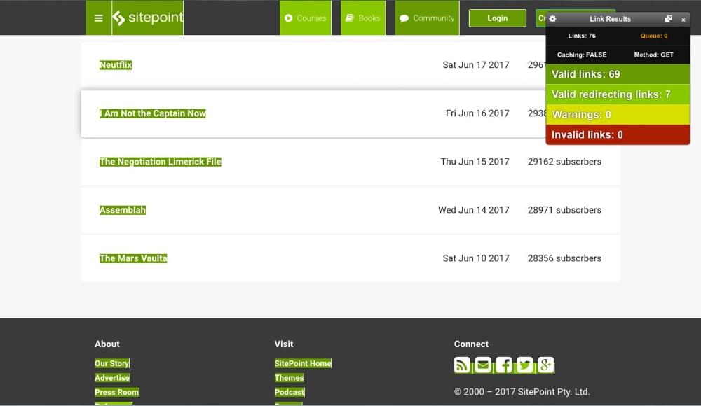Open the Courses menu item

click(306, 18)
